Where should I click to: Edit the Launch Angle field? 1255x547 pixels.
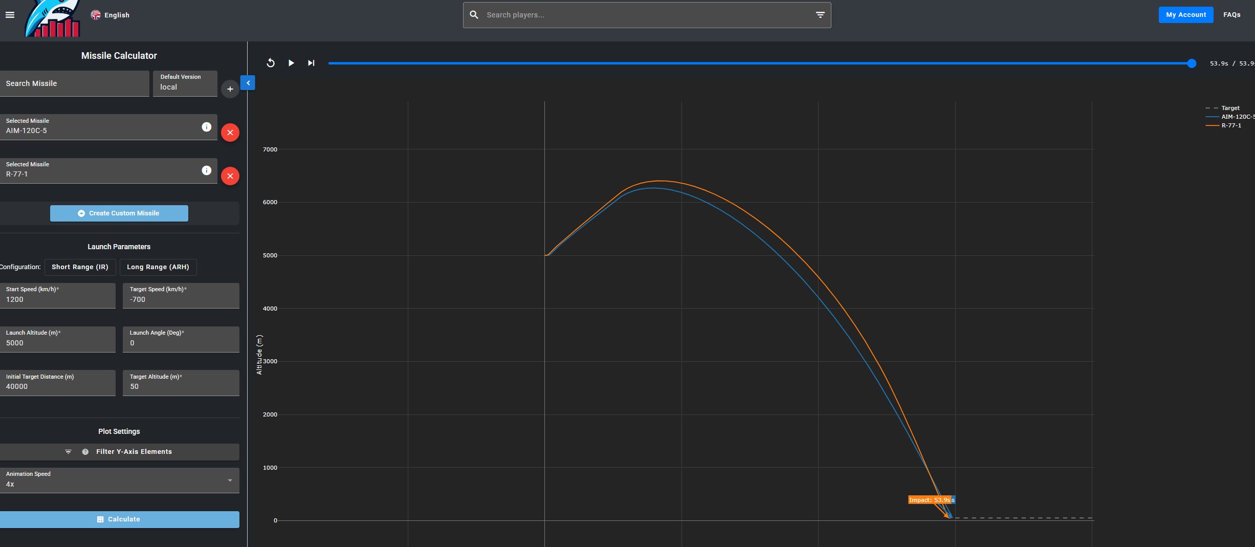(x=181, y=339)
